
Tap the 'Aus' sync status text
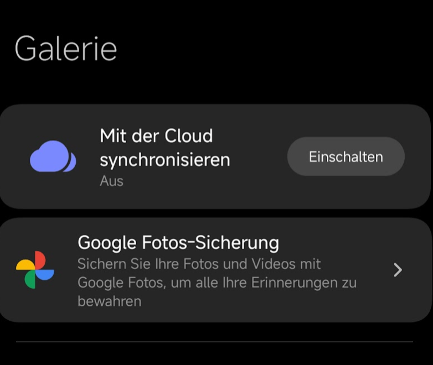pyautogui.click(x=111, y=181)
